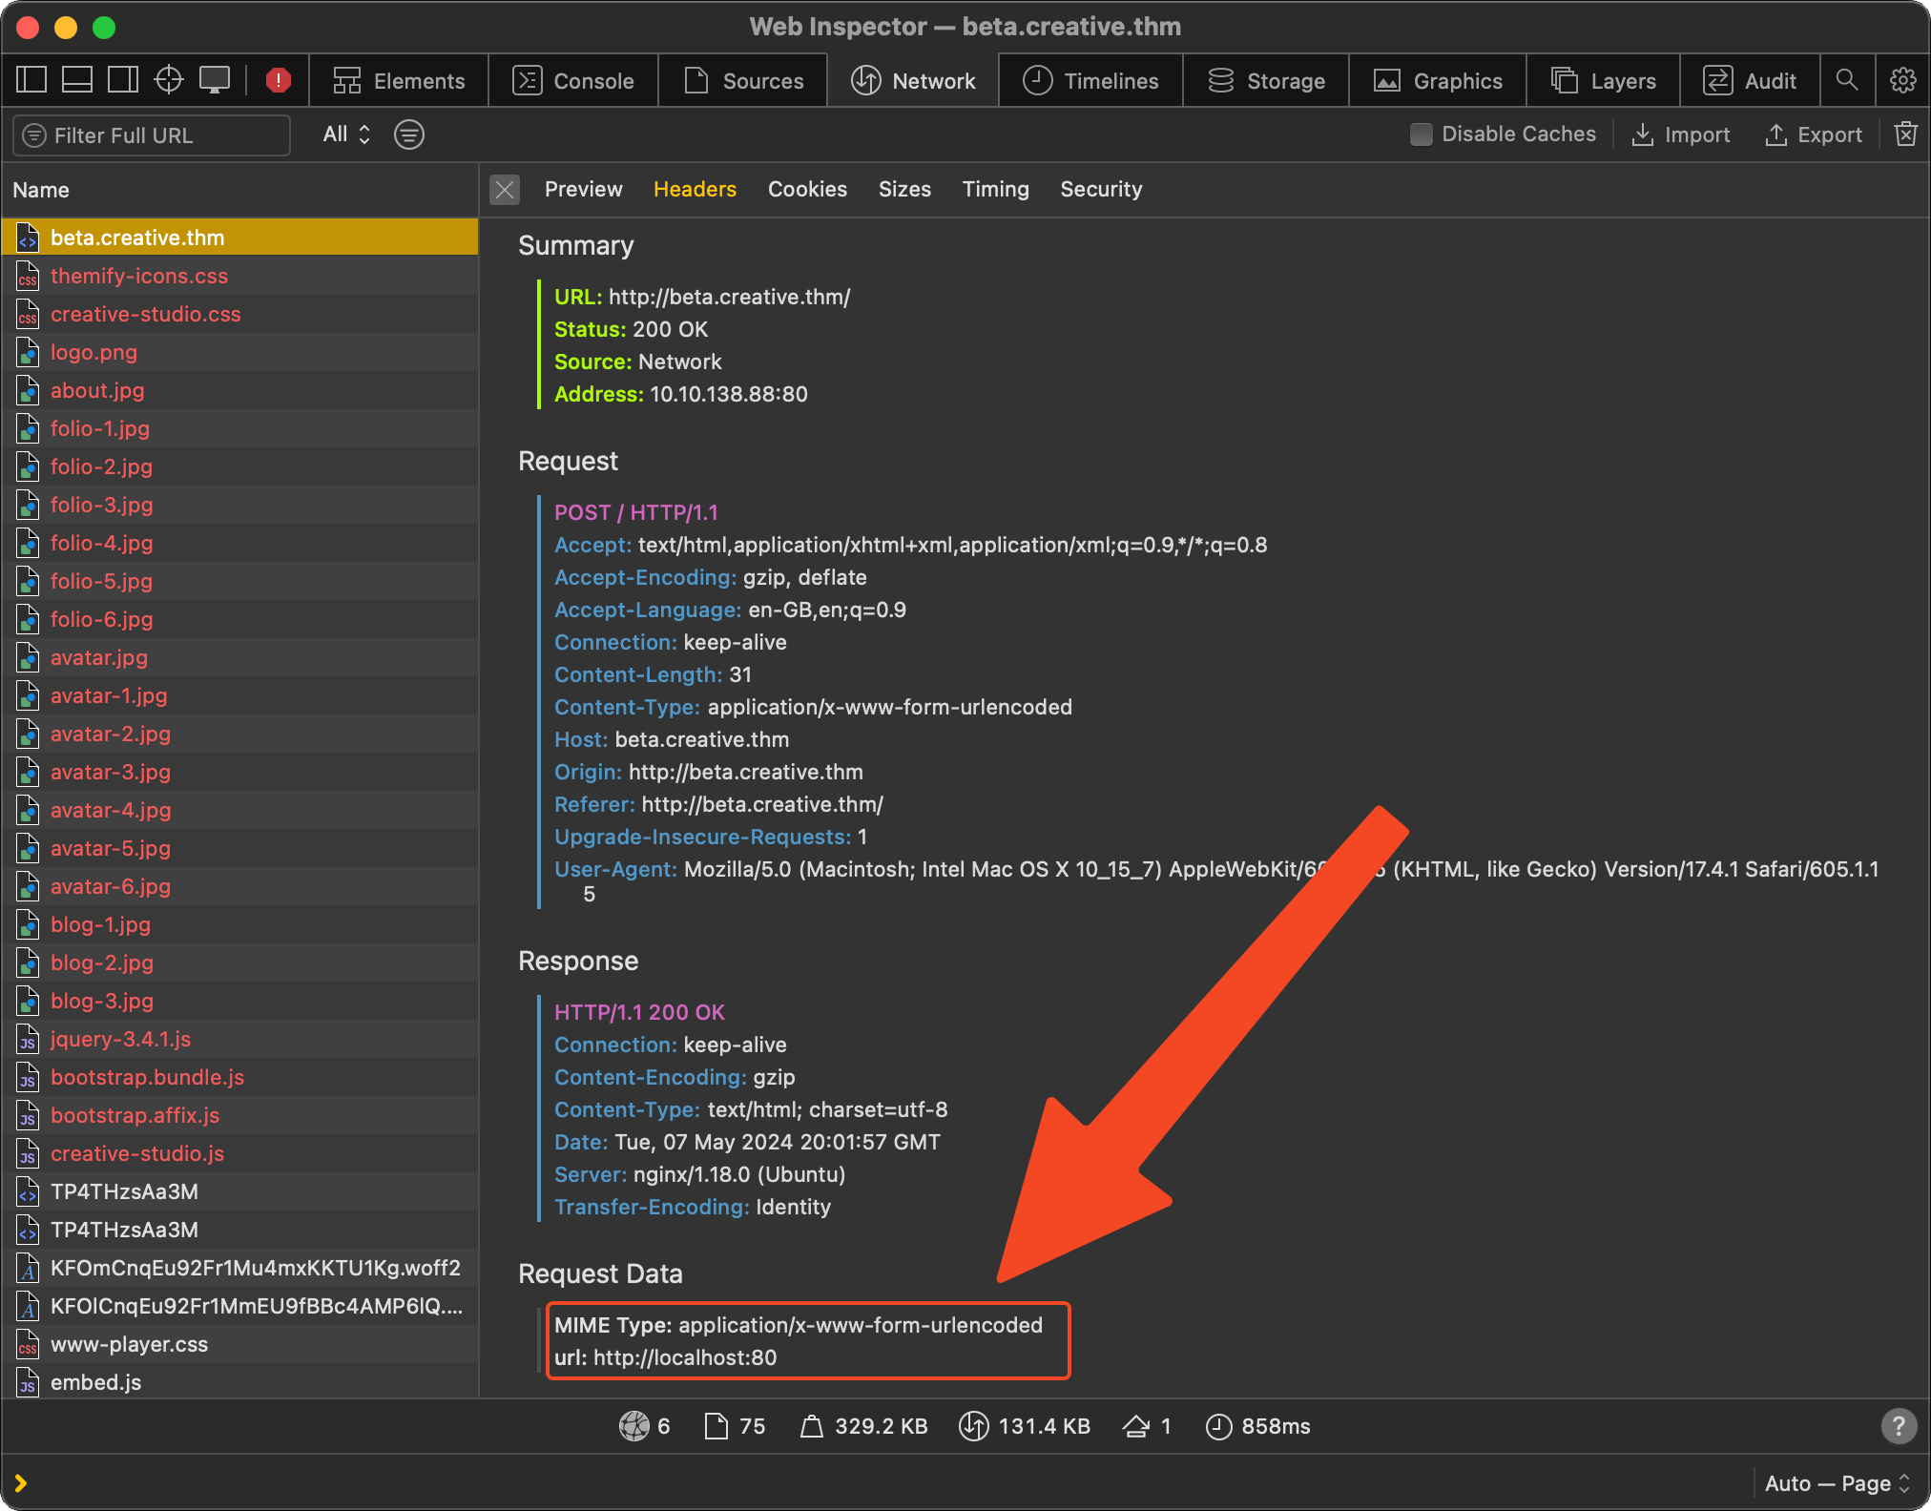
Task: Open the help question mark button
Action: pyautogui.click(x=1899, y=1426)
